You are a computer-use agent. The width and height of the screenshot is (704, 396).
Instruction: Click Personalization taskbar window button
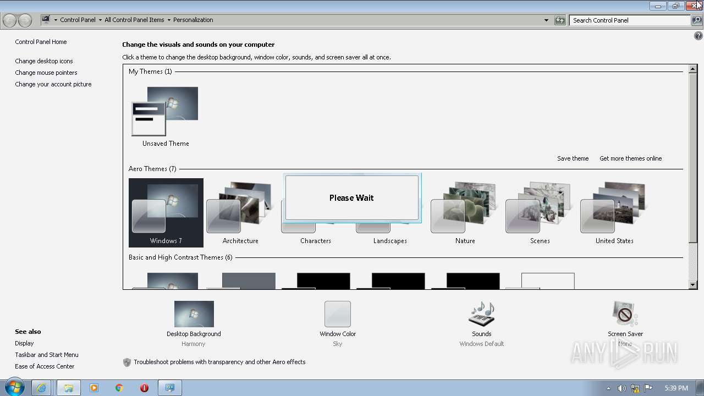[x=170, y=388]
